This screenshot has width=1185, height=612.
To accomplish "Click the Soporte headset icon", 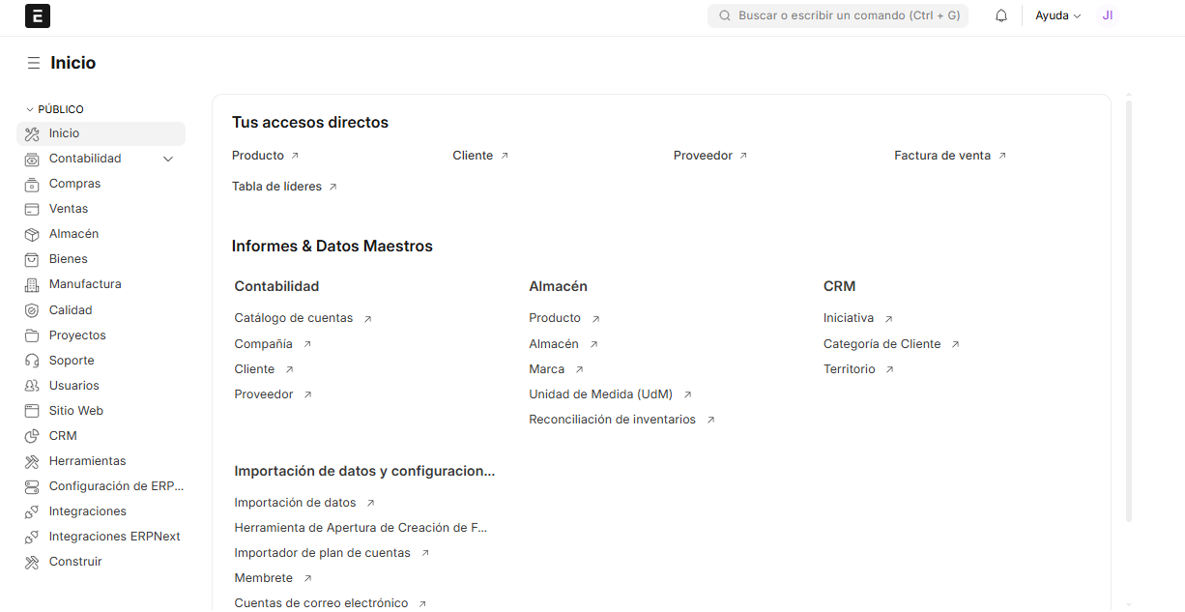I will [x=32, y=361].
